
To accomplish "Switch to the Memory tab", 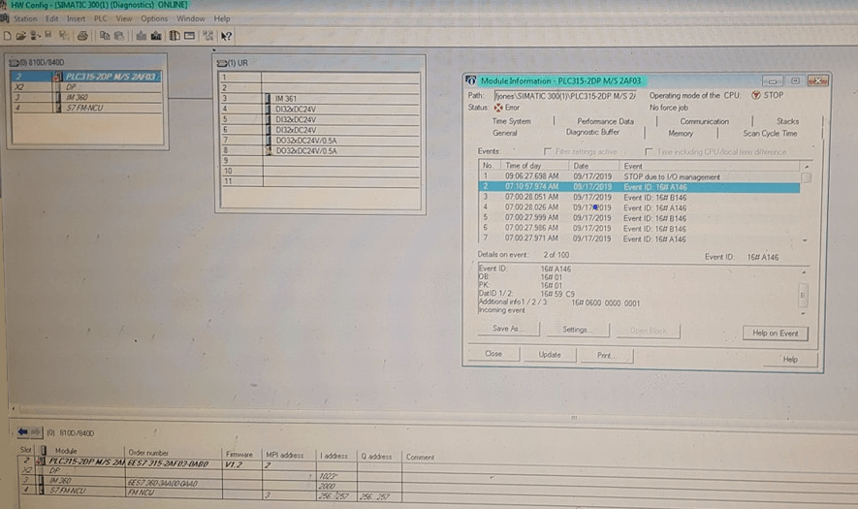I will [681, 133].
